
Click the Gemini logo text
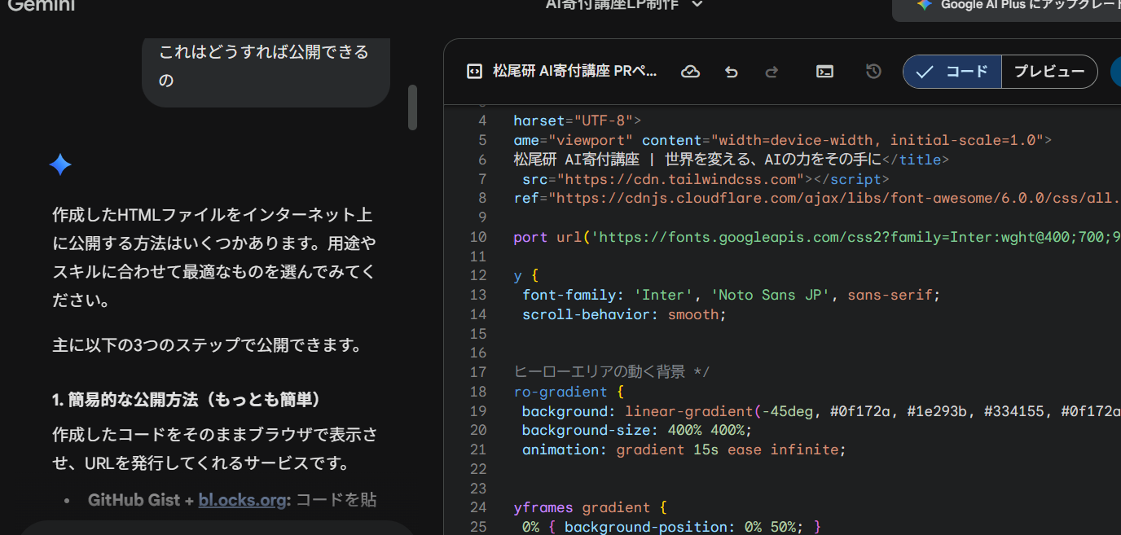[41, 5]
